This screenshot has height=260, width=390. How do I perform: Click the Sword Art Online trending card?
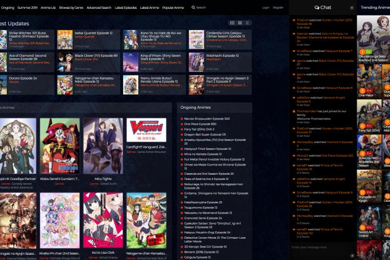(369, 222)
